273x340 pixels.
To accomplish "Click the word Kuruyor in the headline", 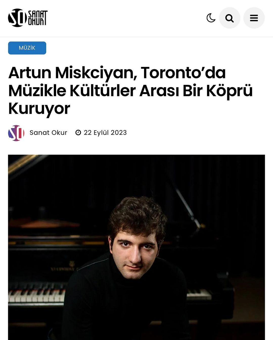I will (39, 109).
